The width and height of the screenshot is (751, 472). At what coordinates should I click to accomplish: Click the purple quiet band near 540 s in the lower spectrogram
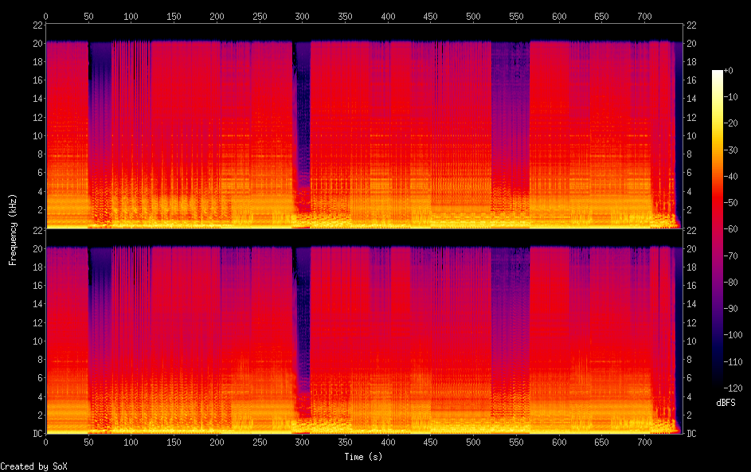pos(510,318)
